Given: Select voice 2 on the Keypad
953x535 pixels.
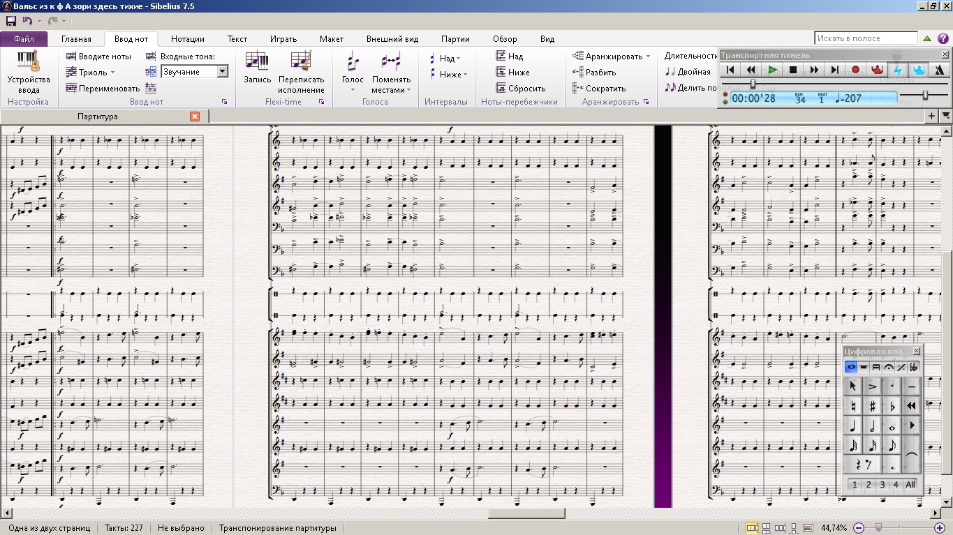Looking at the screenshot, I should pos(868,485).
